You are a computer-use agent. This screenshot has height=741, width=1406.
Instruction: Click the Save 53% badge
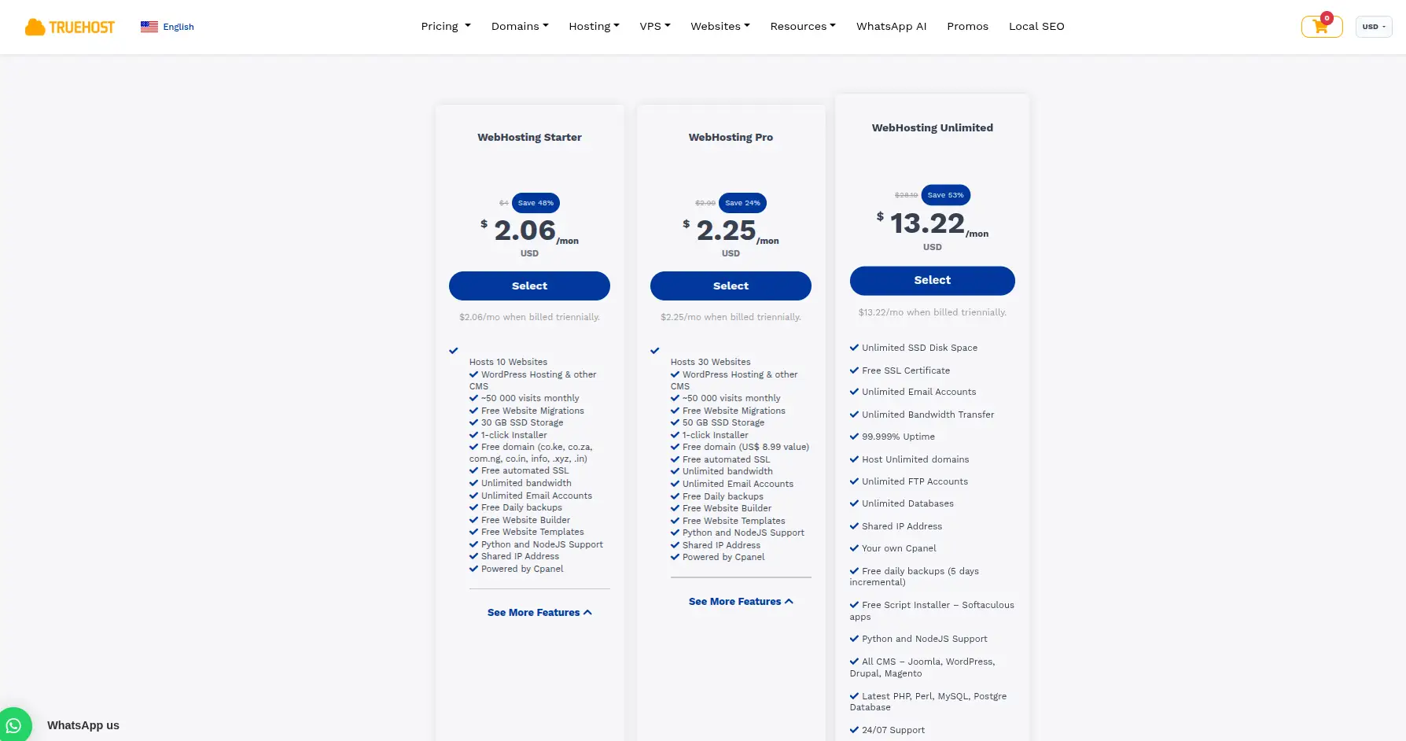pos(946,195)
